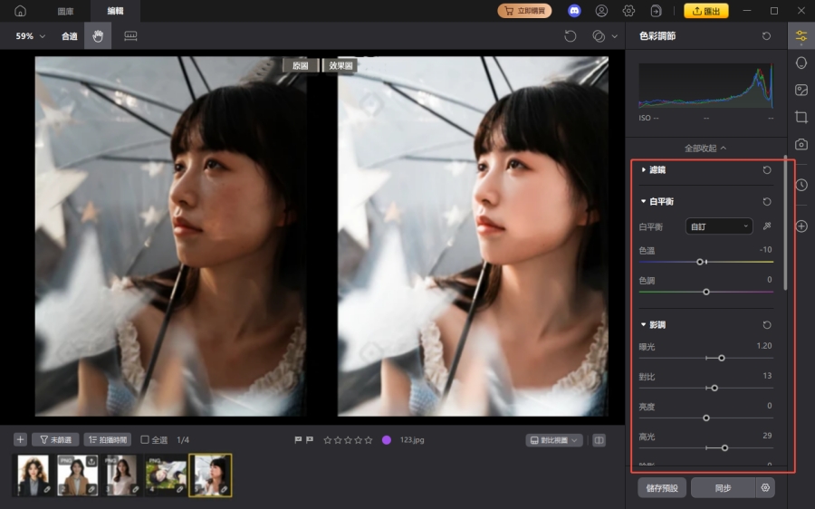Viewport: 815px width, 509px height.
Task: Open the background replace sidebar tool
Action: click(801, 90)
